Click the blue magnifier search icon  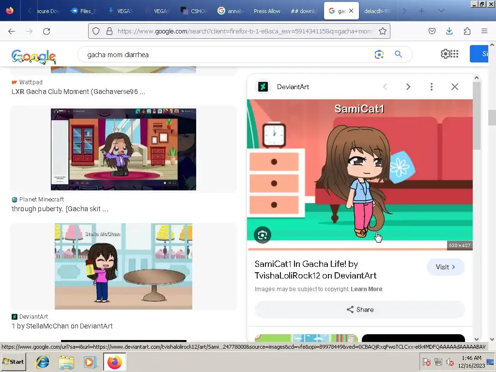pyautogui.click(x=398, y=54)
